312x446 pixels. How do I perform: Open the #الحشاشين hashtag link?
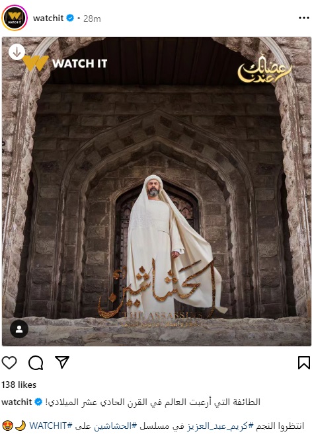115,426
